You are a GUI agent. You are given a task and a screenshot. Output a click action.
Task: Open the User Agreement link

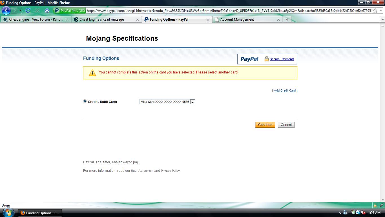142,171
